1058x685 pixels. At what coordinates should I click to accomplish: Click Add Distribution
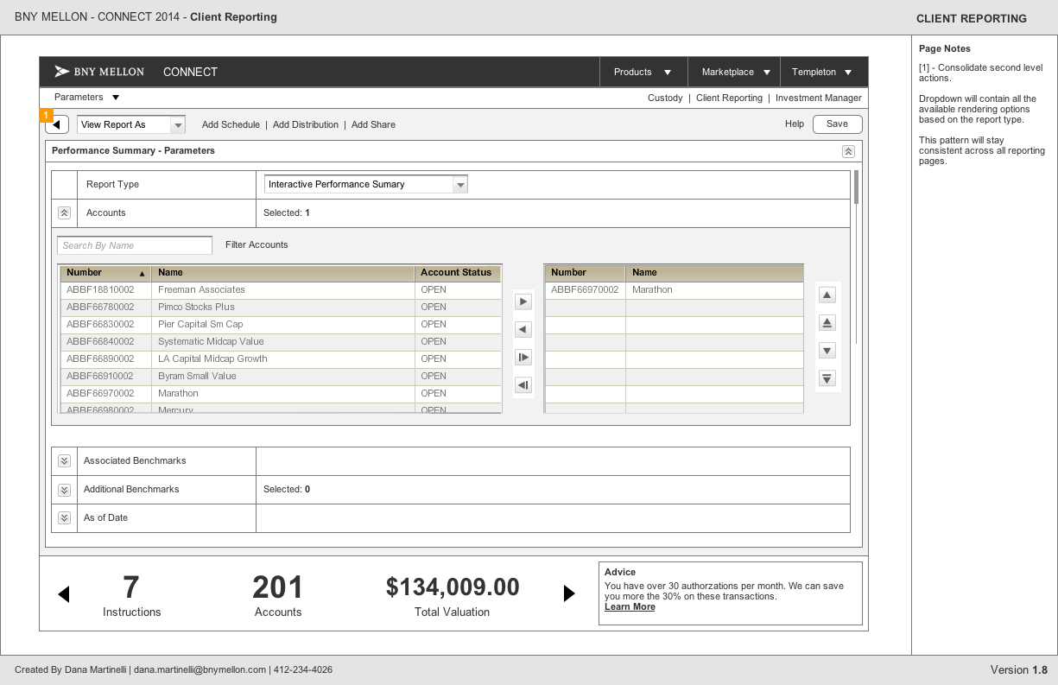(306, 124)
